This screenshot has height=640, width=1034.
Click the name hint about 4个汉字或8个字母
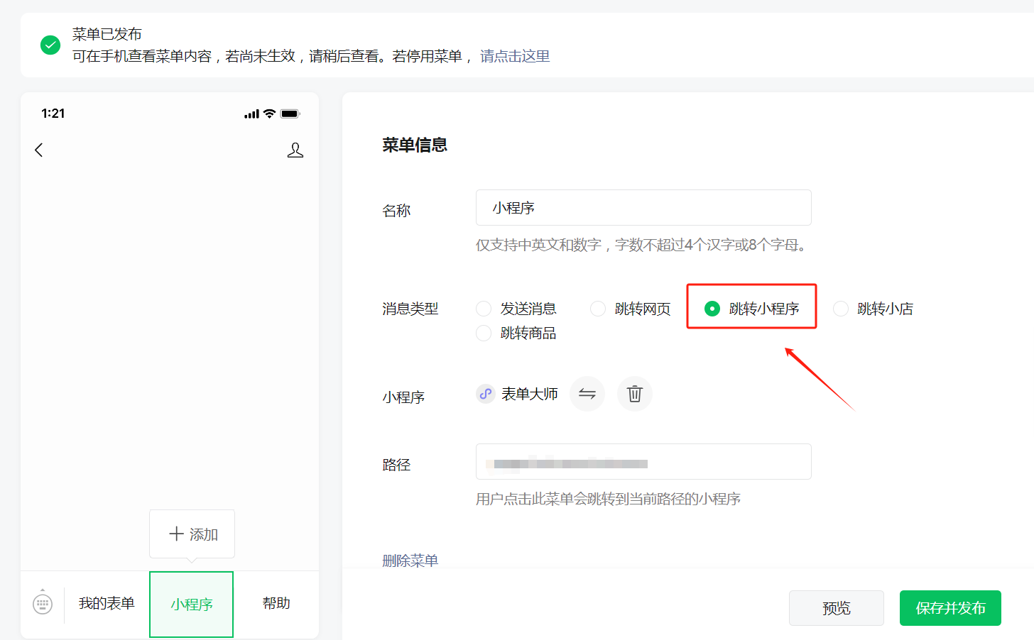pos(643,245)
